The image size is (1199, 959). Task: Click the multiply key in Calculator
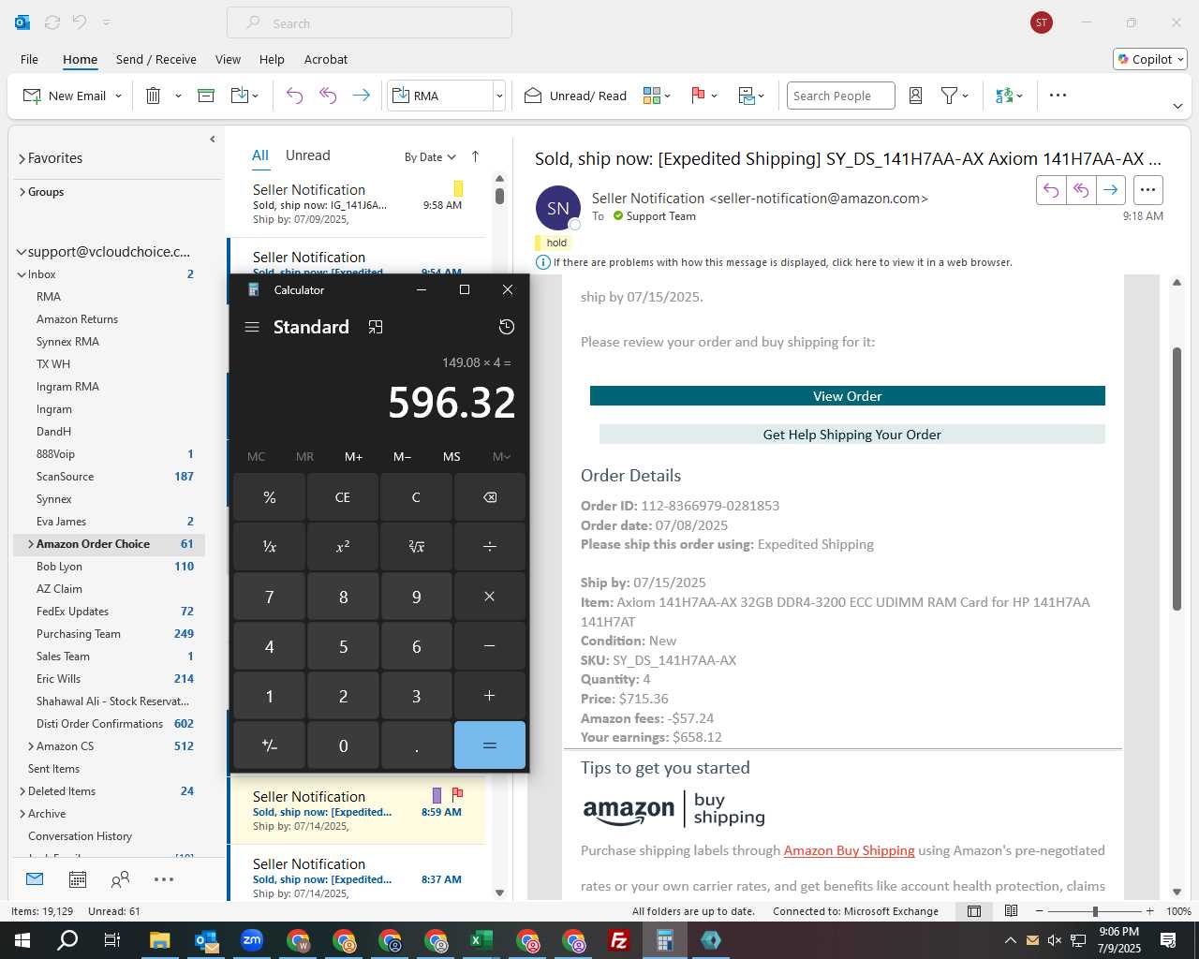pyautogui.click(x=490, y=597)
